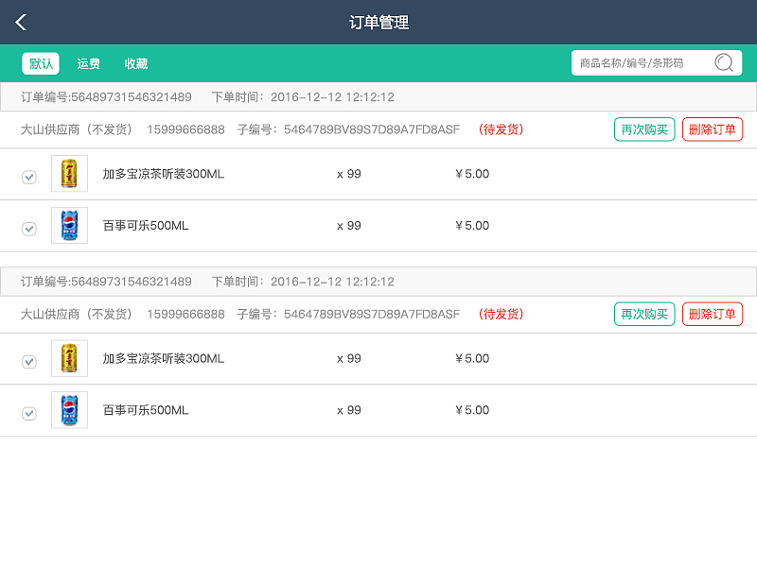This screenshot has height=567, width=757.
Task: Click the search magnifier icon
Action: pyautogui.click(x=723, y=62)
